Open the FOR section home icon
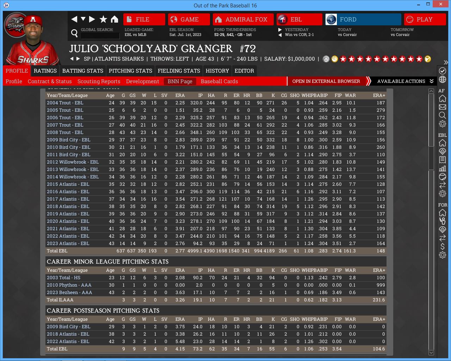This screenshot has height=361, width=451. 443,213
